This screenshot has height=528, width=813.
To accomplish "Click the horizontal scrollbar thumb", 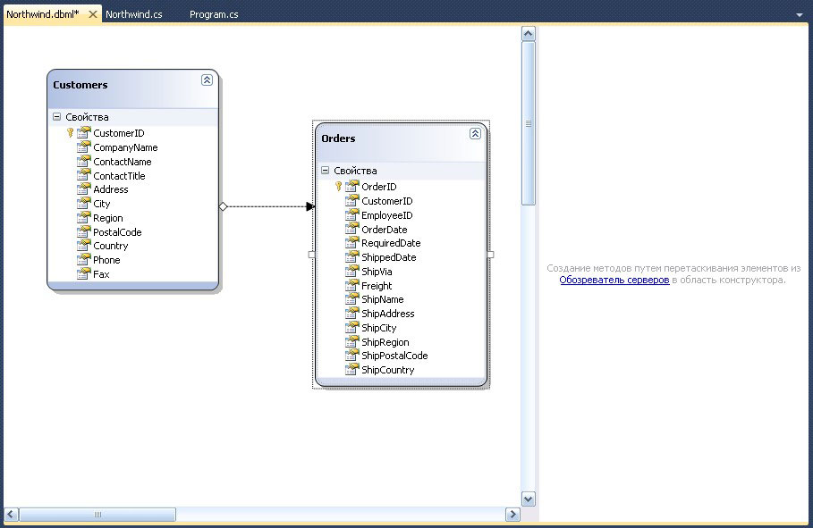I will 97,515.
